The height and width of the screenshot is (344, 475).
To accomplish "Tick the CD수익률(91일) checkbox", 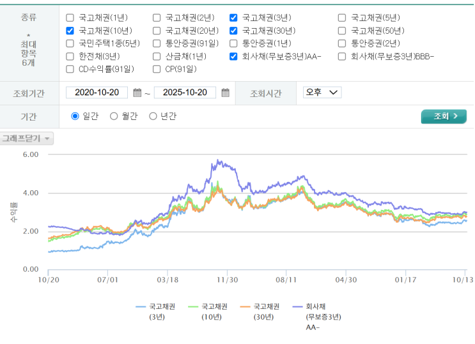I will (x=70, y=69).
